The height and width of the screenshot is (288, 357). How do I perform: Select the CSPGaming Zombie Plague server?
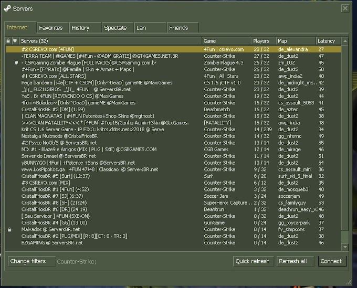tap(173, 62)
